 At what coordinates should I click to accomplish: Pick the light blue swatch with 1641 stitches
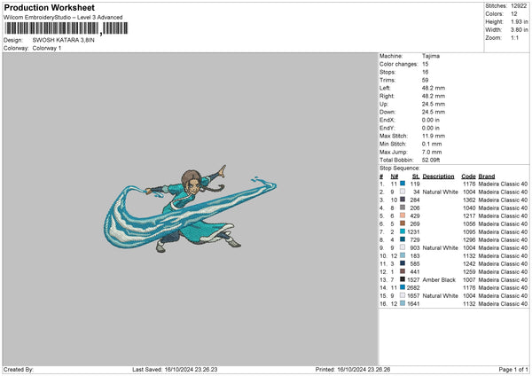[403, 303]
